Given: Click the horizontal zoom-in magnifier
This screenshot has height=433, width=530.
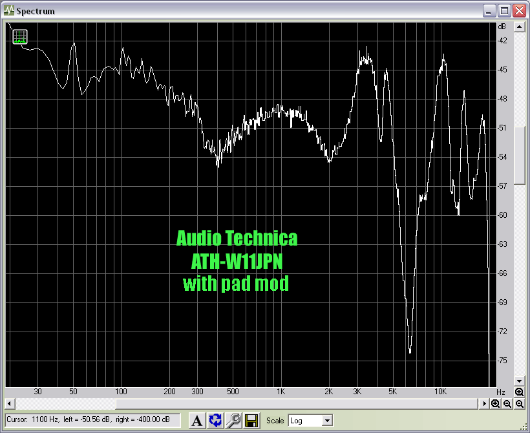Looking at the screenshot, I should 496,403.
